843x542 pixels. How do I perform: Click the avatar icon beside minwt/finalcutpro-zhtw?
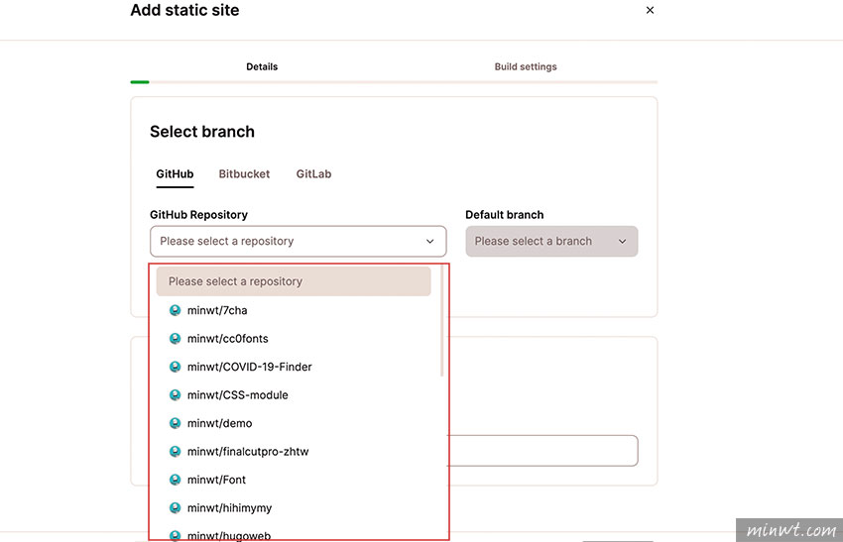(175, 451)
